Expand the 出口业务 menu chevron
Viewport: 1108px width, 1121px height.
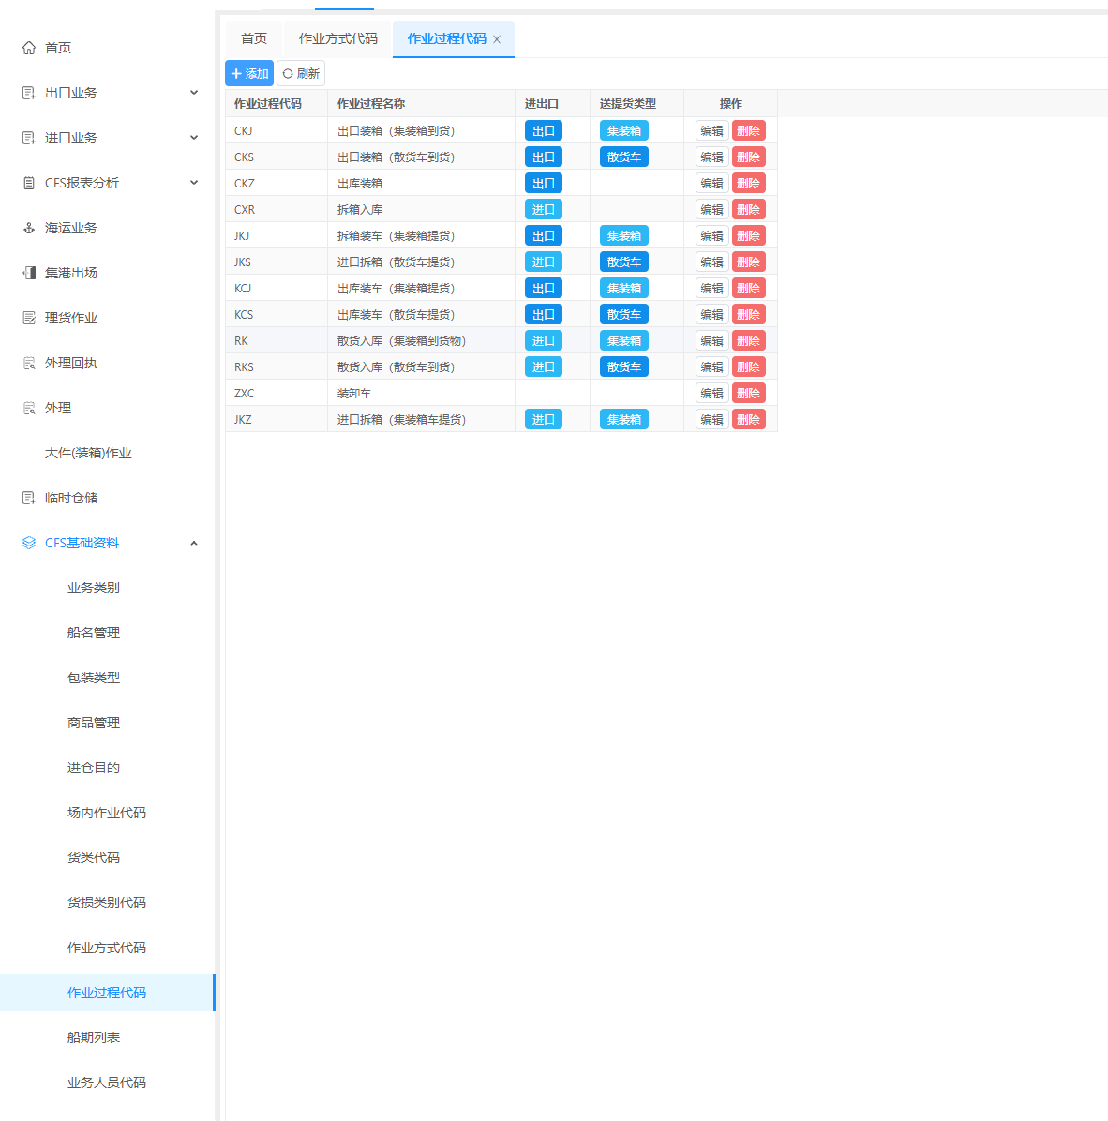click(x=194, y=93)
